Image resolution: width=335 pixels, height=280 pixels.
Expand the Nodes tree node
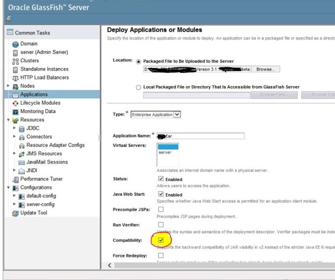tap(8, 86)
